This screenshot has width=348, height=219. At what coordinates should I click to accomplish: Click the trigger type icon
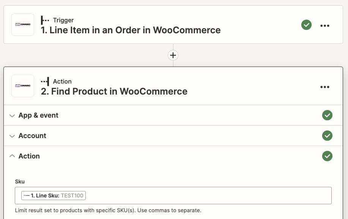click(45, 20)
